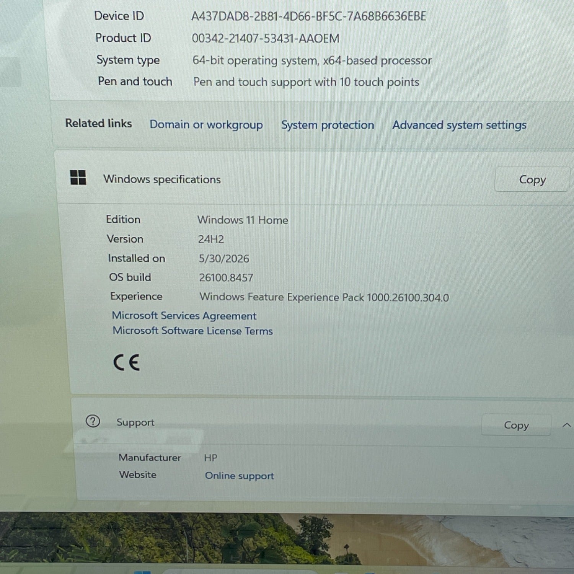Click the question mark Support icon

tap(93, 421)
